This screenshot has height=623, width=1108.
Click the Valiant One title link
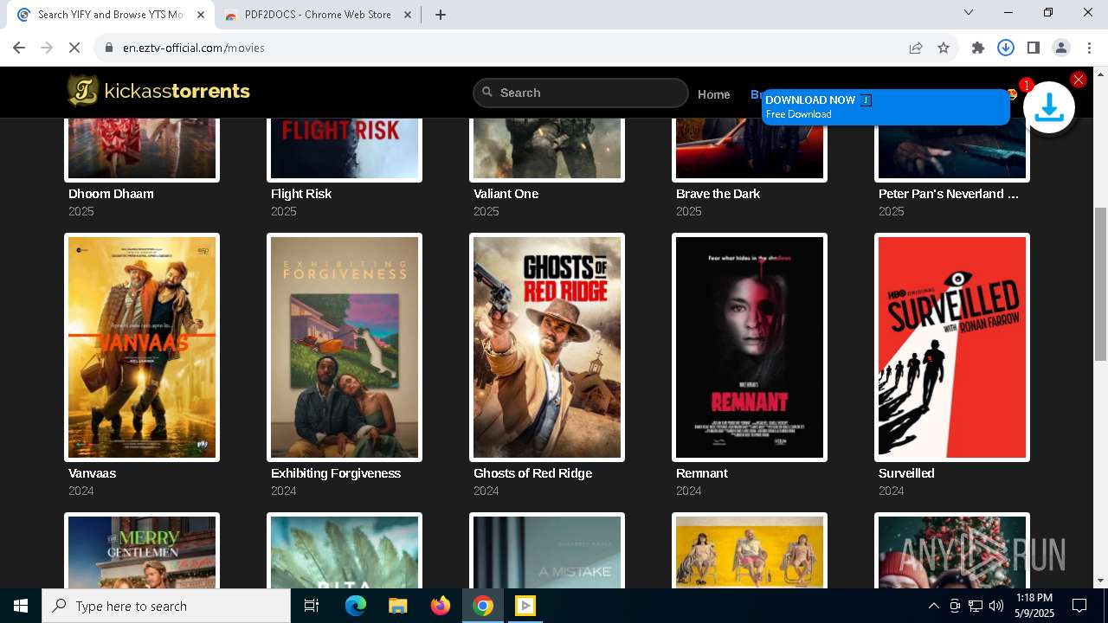(x=506, y=194)
